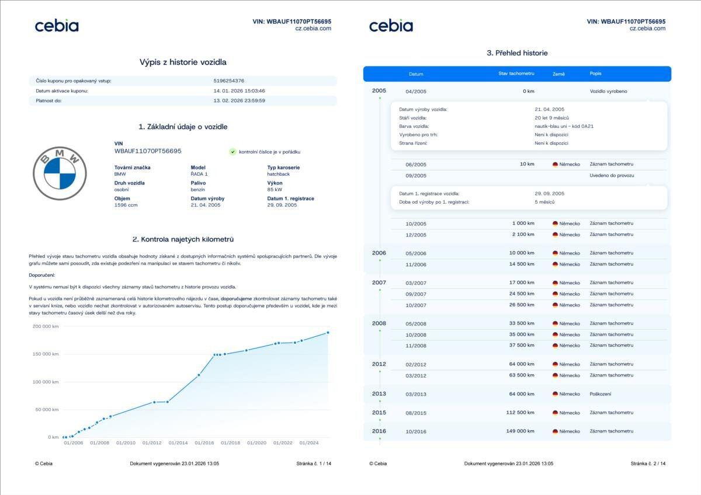
Task: Click the 'Datum' column header
Action: (416, 74)
